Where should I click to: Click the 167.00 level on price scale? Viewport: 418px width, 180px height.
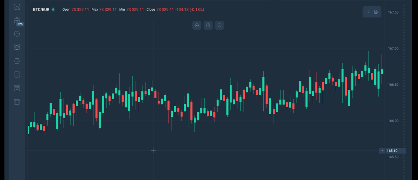tap(393, 49)
